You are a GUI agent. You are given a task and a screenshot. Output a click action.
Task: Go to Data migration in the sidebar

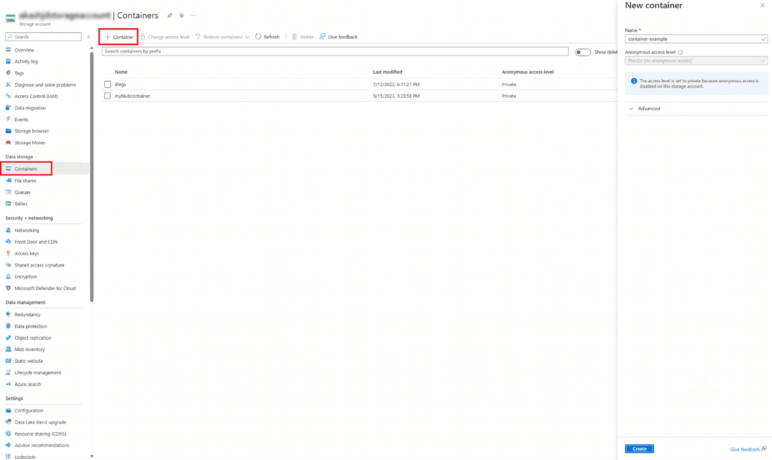click(x=30, y=108)
